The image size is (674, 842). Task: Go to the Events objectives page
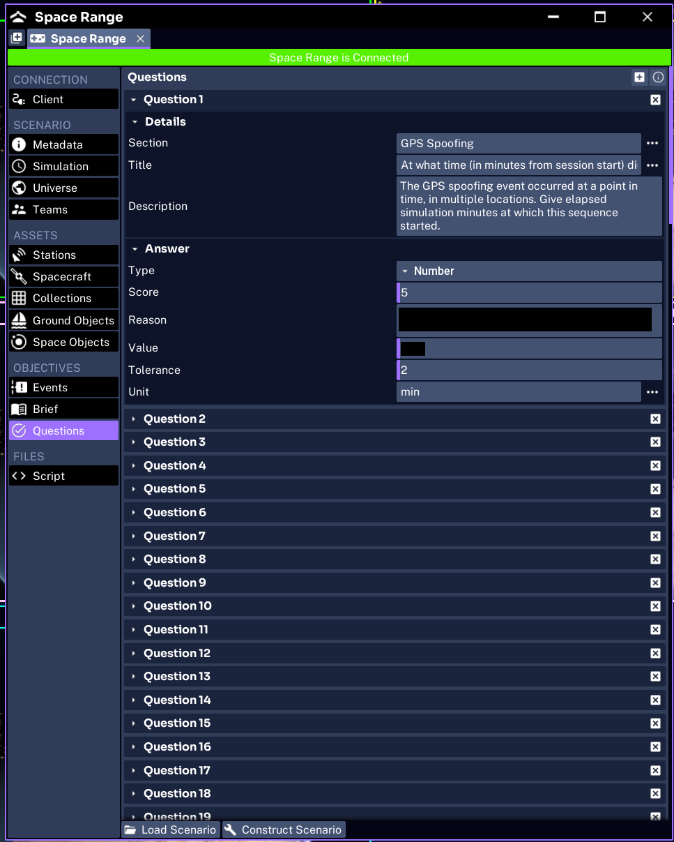pos(63,387)
